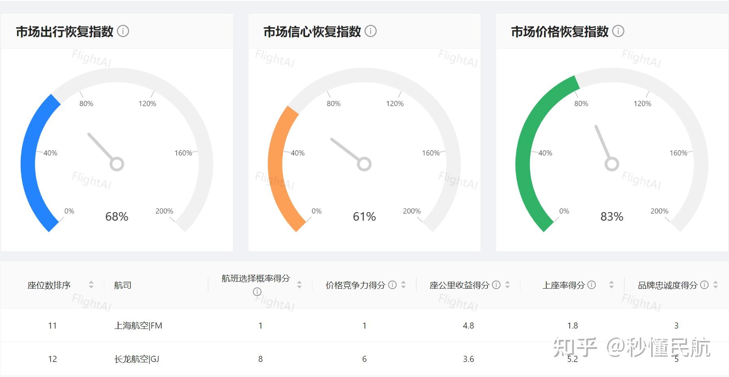Select the 长龙航空|GJ airline cell
The height and width of the screenshot is (377, 729).
click(137, 359)
